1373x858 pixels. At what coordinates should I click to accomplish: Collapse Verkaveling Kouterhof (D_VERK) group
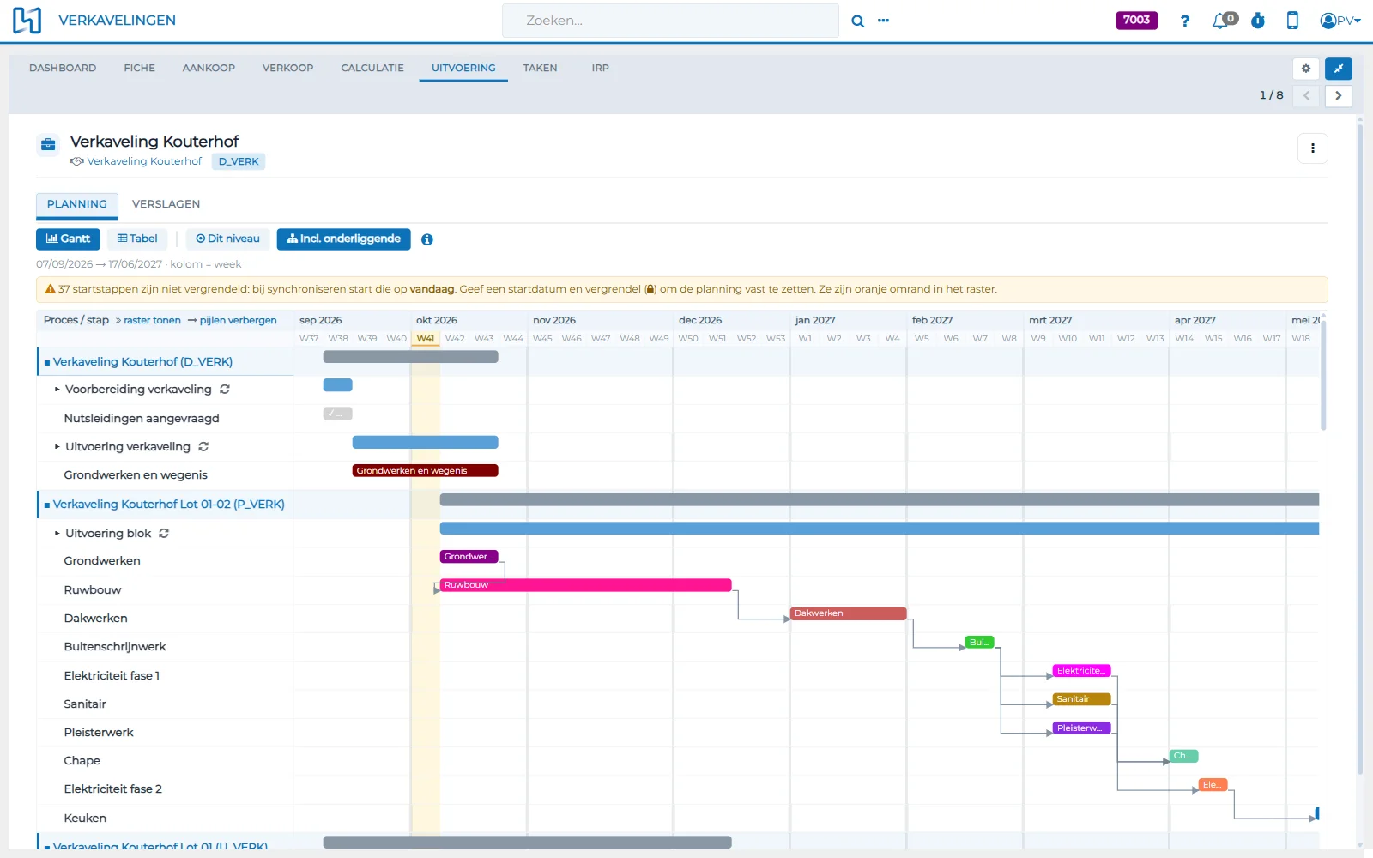pyautogui.click(x=47, y=363)
